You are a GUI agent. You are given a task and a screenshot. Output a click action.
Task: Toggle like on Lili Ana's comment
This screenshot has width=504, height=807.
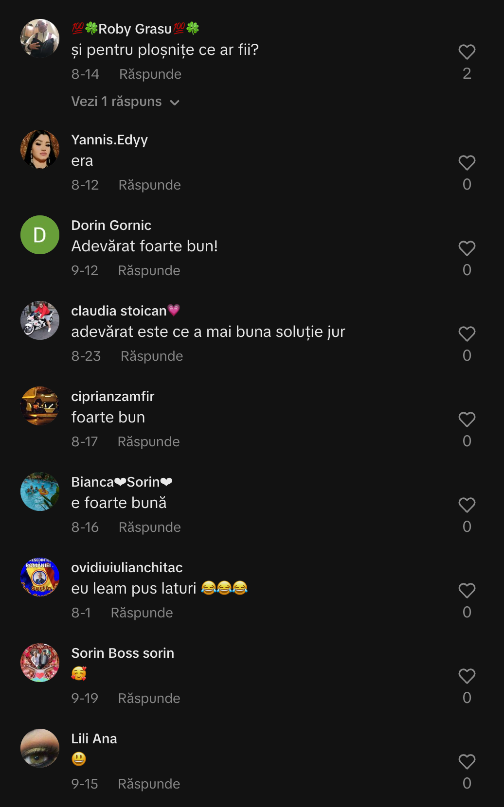pyautogui.click(x=467, y=762)
